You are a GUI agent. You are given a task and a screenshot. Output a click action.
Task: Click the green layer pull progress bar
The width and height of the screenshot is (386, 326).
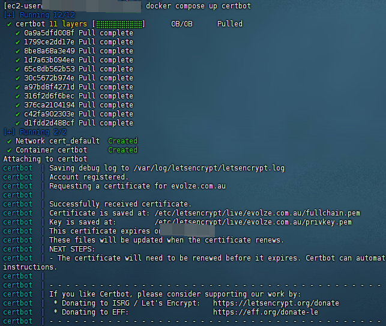(x=119, y=24)
